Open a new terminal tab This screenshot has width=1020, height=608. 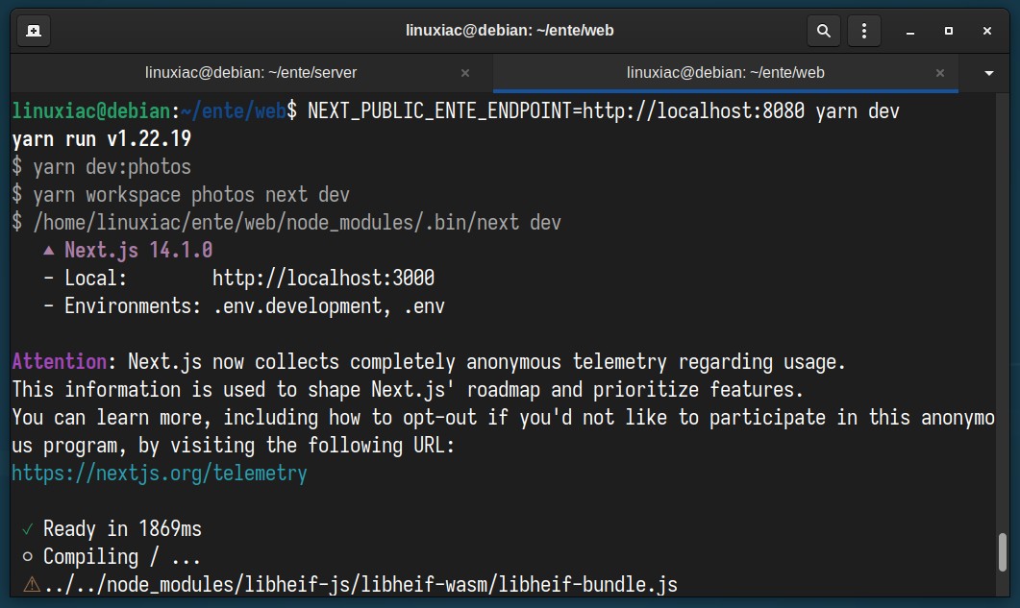[34, 31]
